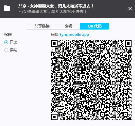
Task: Select the 只读 permission radio button
Action: (6, 42)
